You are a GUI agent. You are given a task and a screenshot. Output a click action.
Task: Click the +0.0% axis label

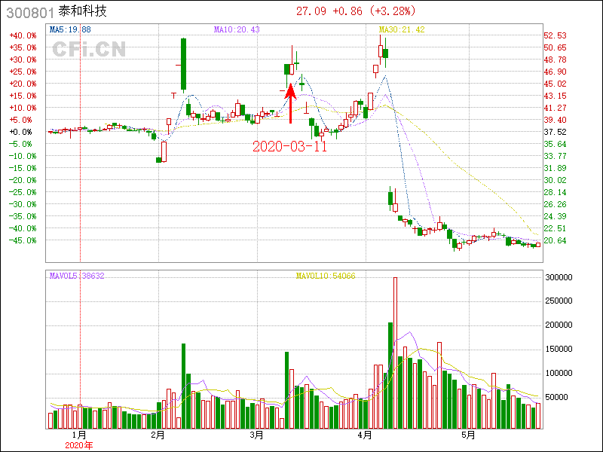click(21, 133)
